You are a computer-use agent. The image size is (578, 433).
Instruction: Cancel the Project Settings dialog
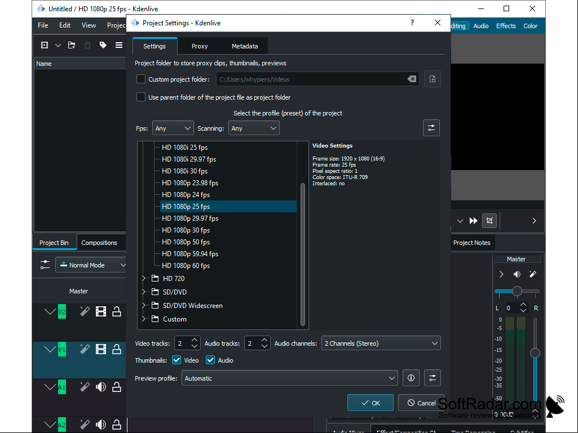point(421,403)
